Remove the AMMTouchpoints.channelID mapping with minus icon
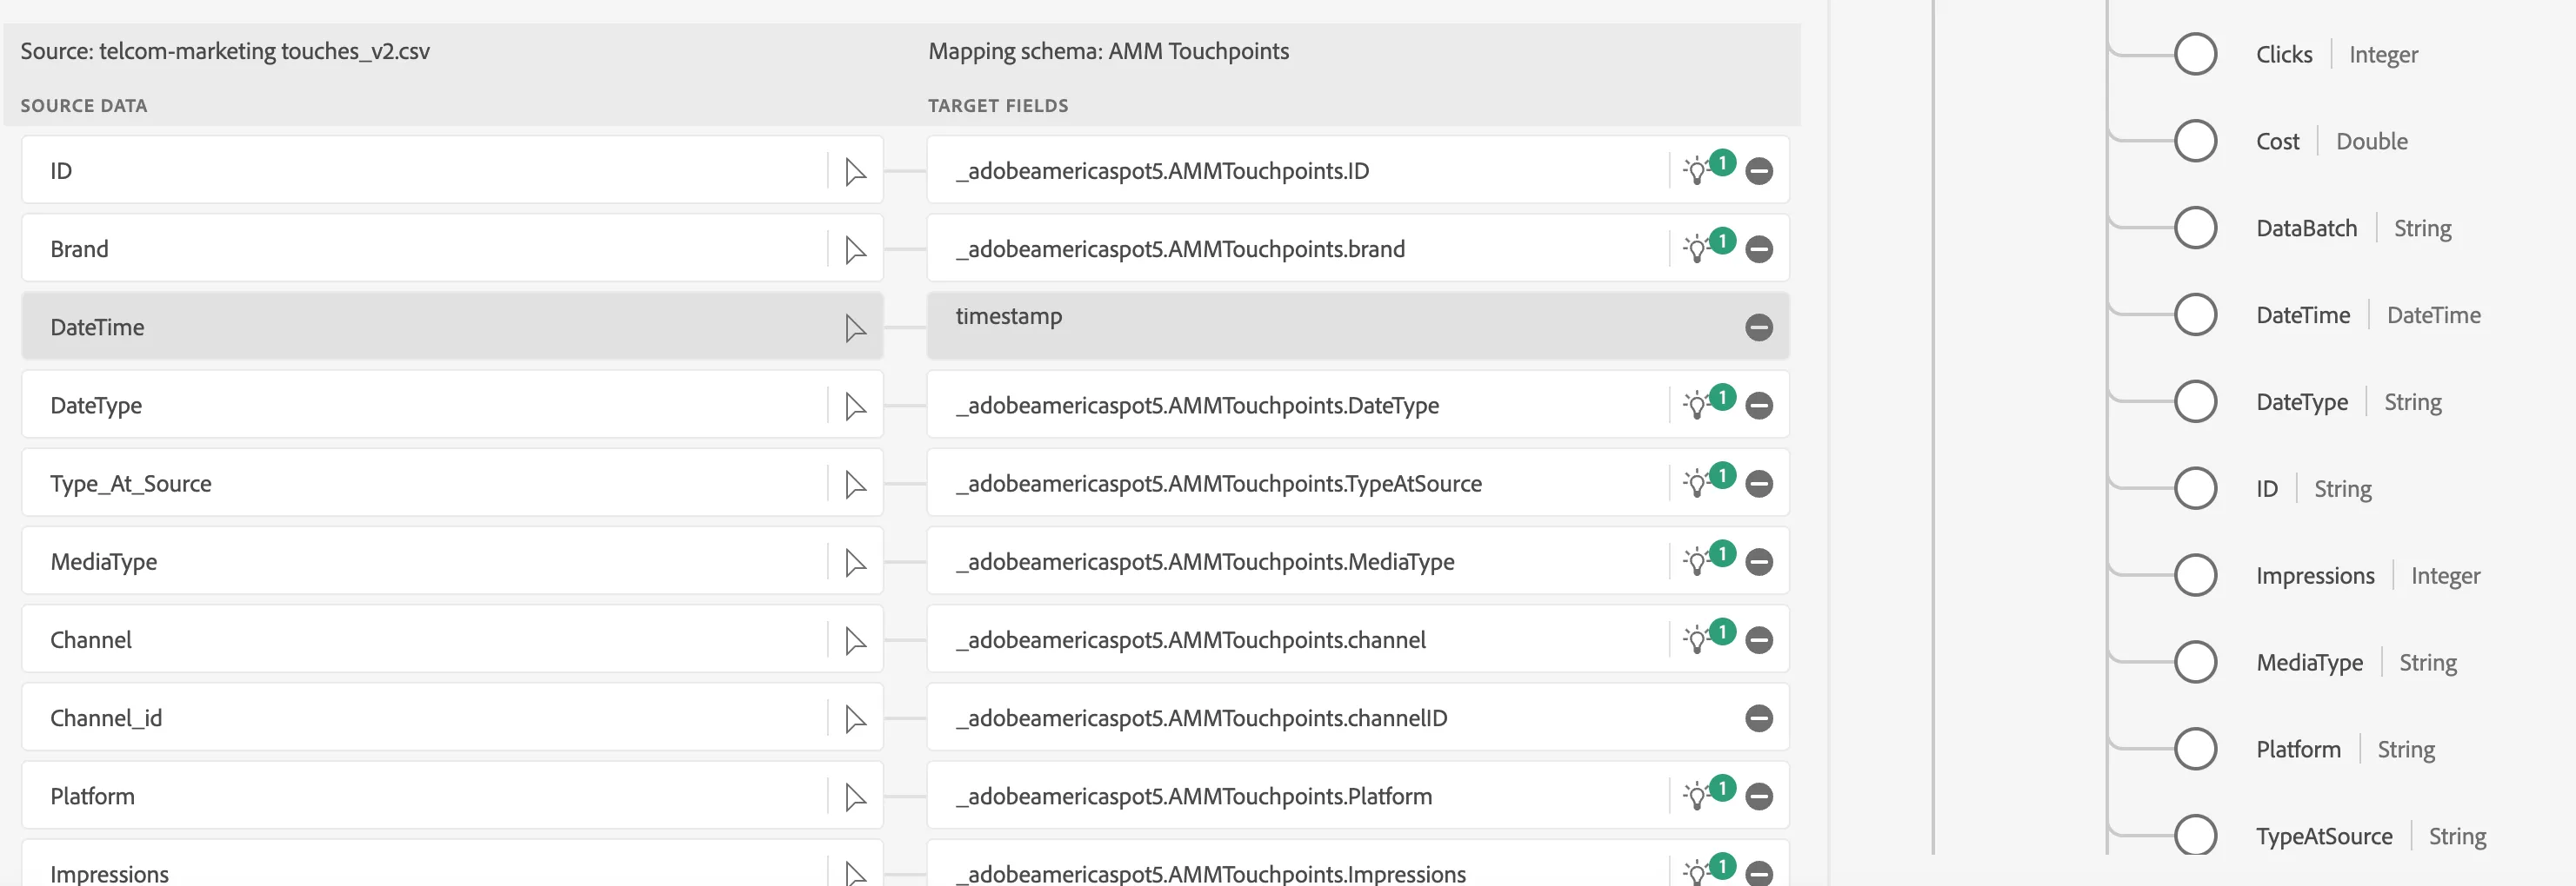Image resolution: width=2576 pixels, height=886 pixels. (1759, 718)
